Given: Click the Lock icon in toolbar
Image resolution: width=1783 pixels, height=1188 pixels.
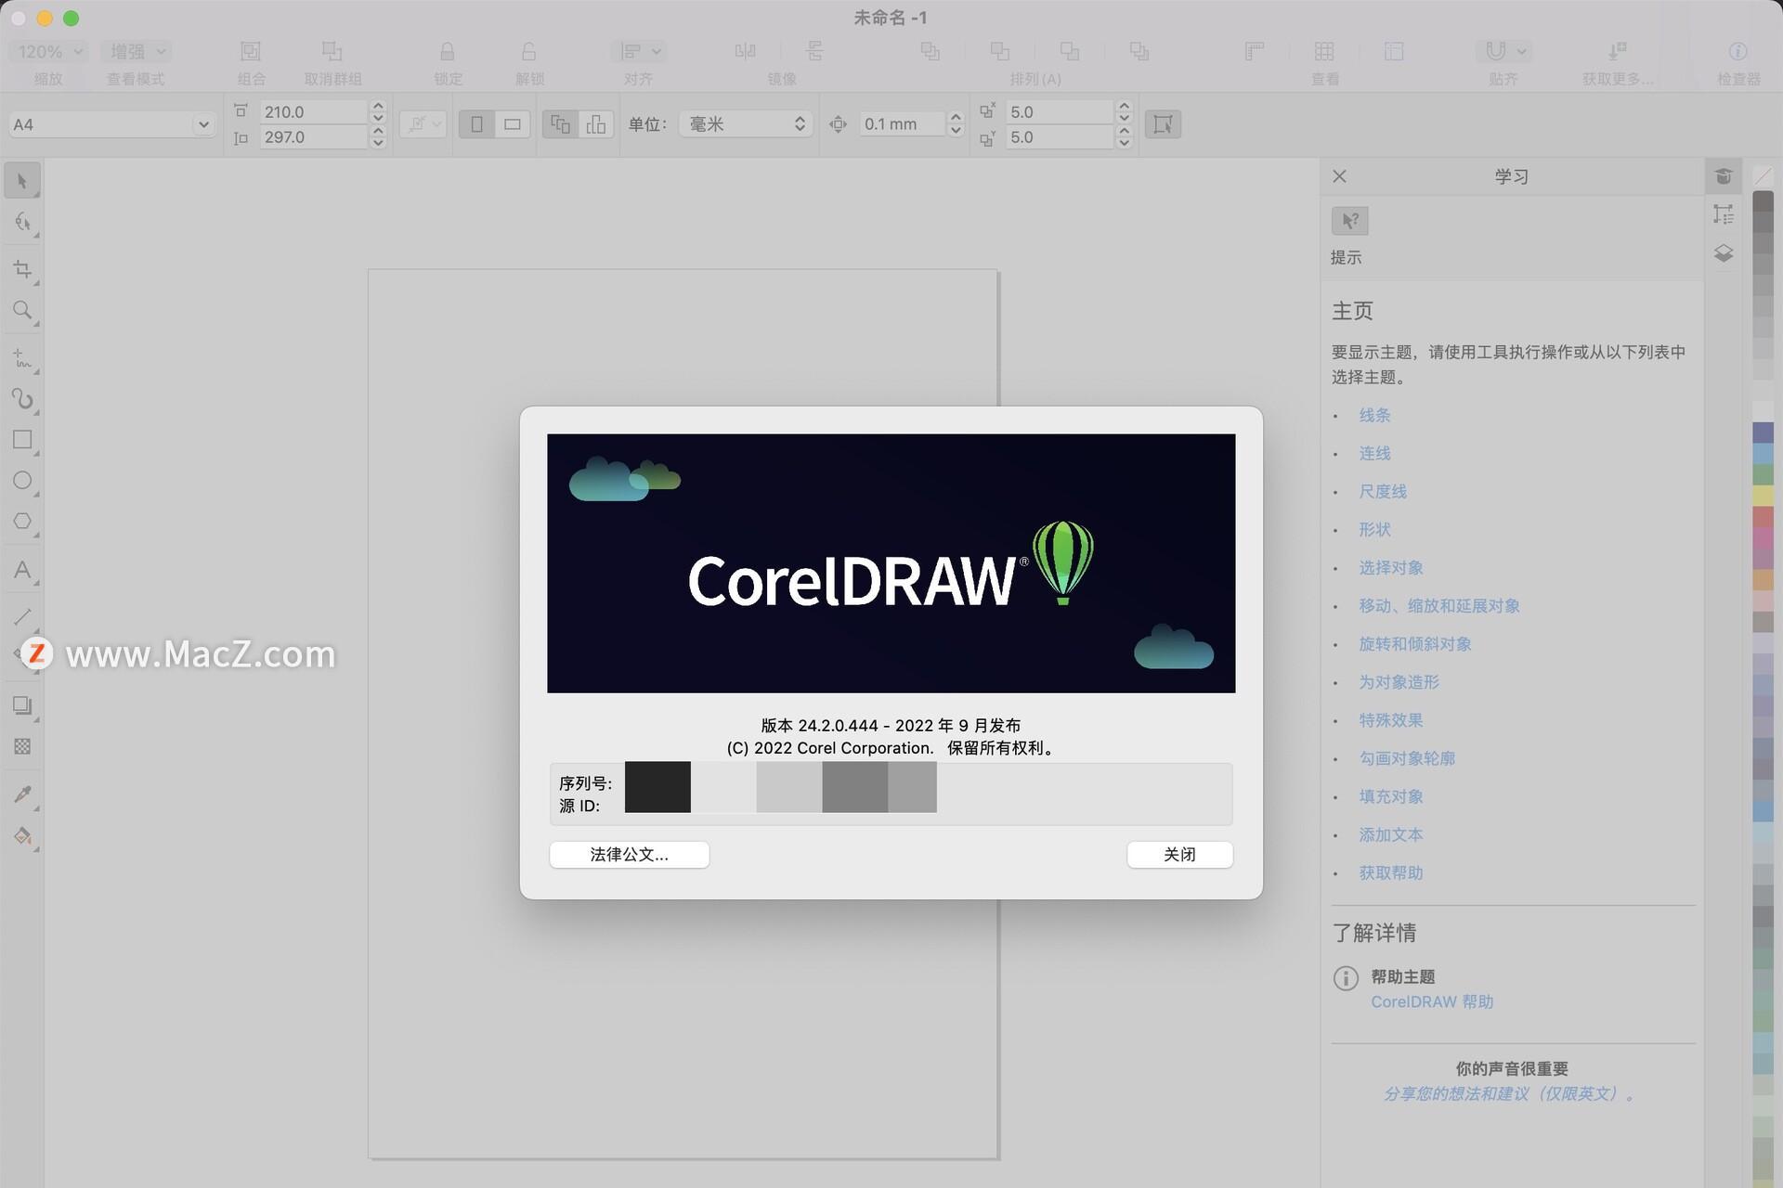Looking at the screenshot, I should coord(448,51).
